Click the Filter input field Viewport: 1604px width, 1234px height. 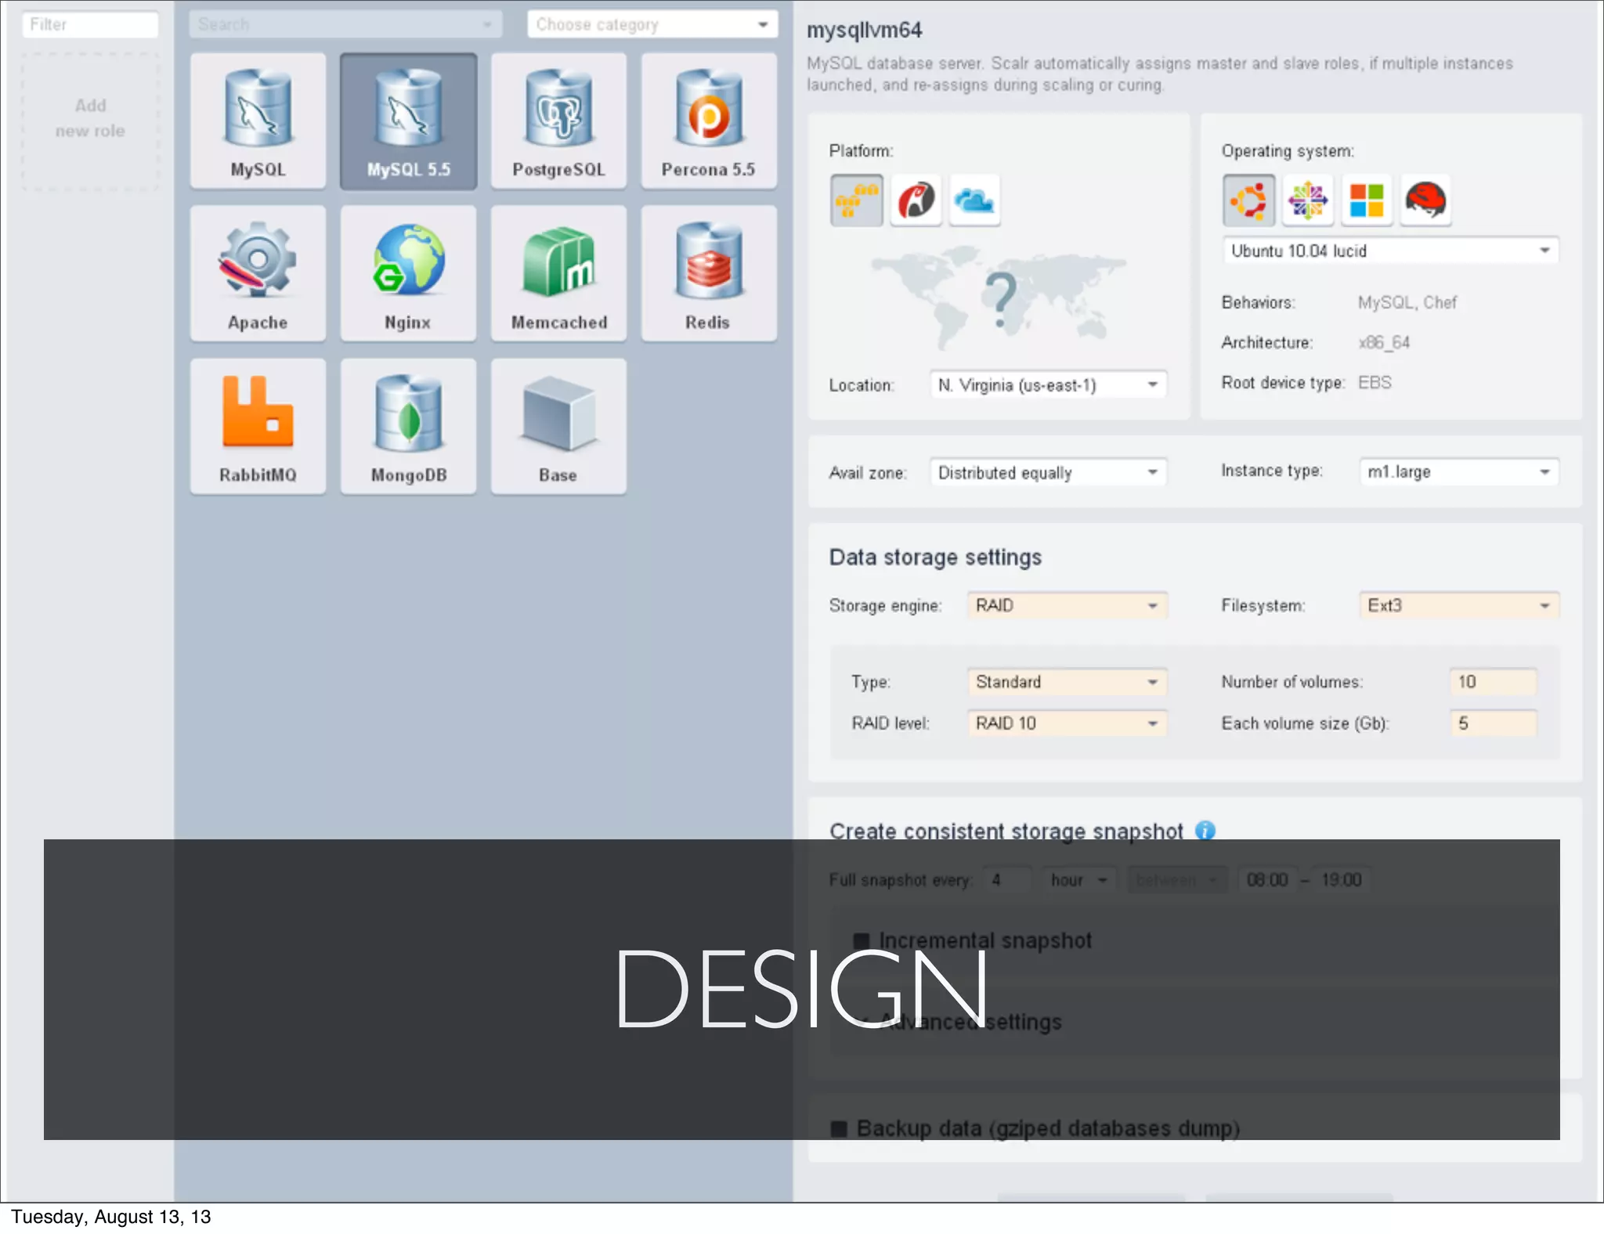tap(90, 24)
